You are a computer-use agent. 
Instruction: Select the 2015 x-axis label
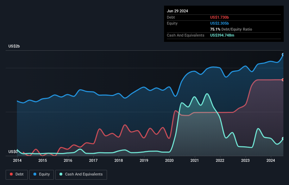43,160
